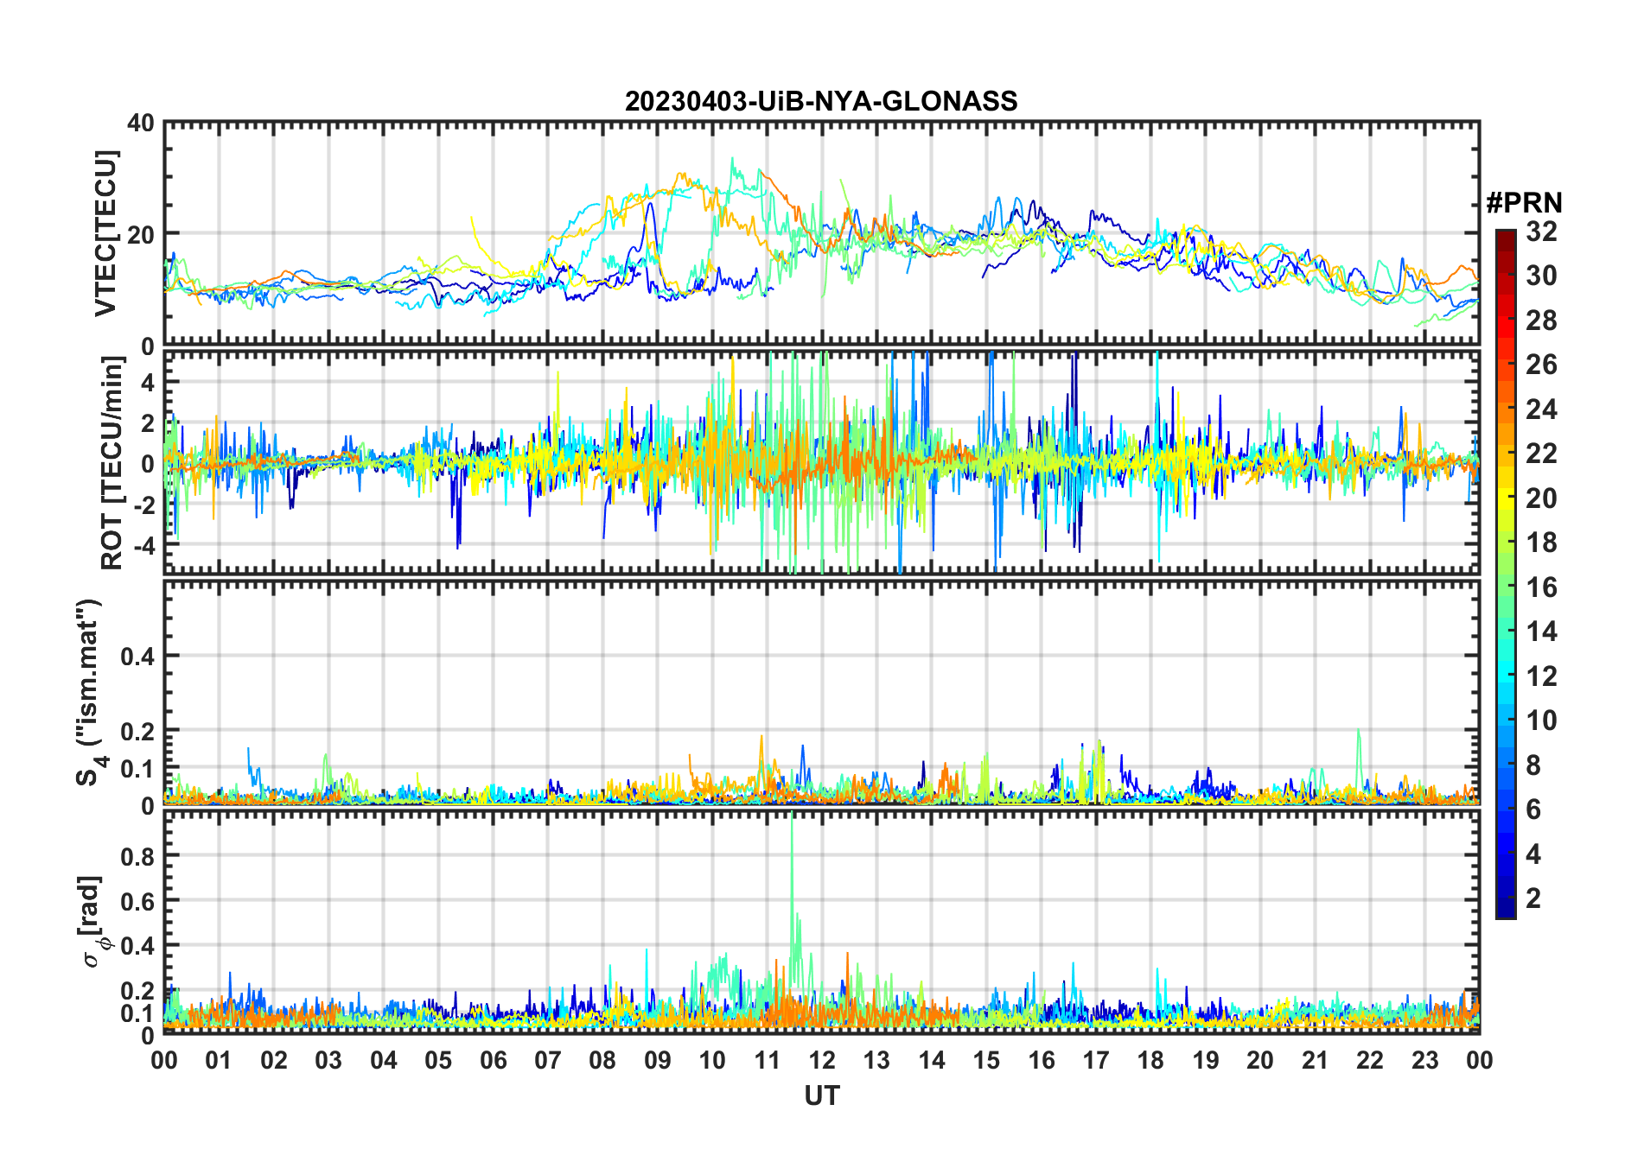This screenshot has width=1644, height=1149.
Task: Click colorbar tick label 6
Action: click(1533, 809)
